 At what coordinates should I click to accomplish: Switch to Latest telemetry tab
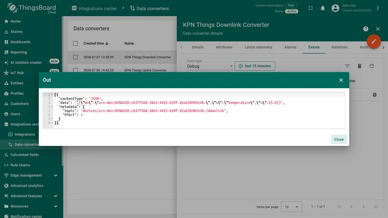pyautogui.click(x=259, y=47)
